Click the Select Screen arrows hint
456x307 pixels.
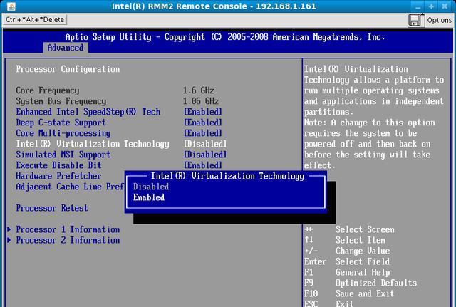(x=349, y=229)
